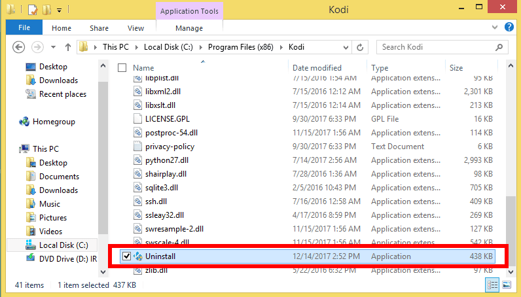Click the Application Tools contextual tab
The image size is (521, 297).
pyautogui.click(x=189, y=11)
